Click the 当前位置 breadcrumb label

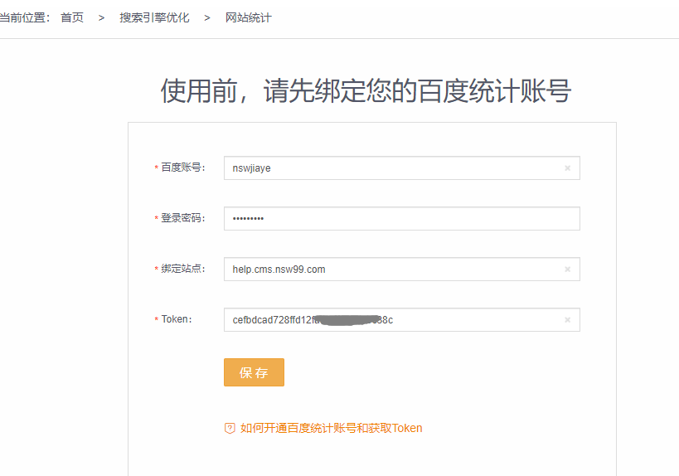pos(25,17)
